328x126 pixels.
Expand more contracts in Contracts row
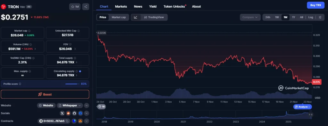click(86, 121)
